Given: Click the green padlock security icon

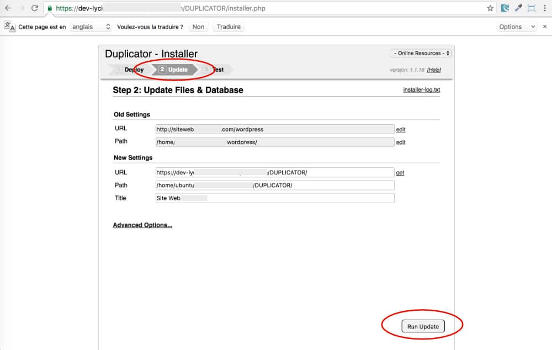Looking at the screenshot, I should coord(50,9).
